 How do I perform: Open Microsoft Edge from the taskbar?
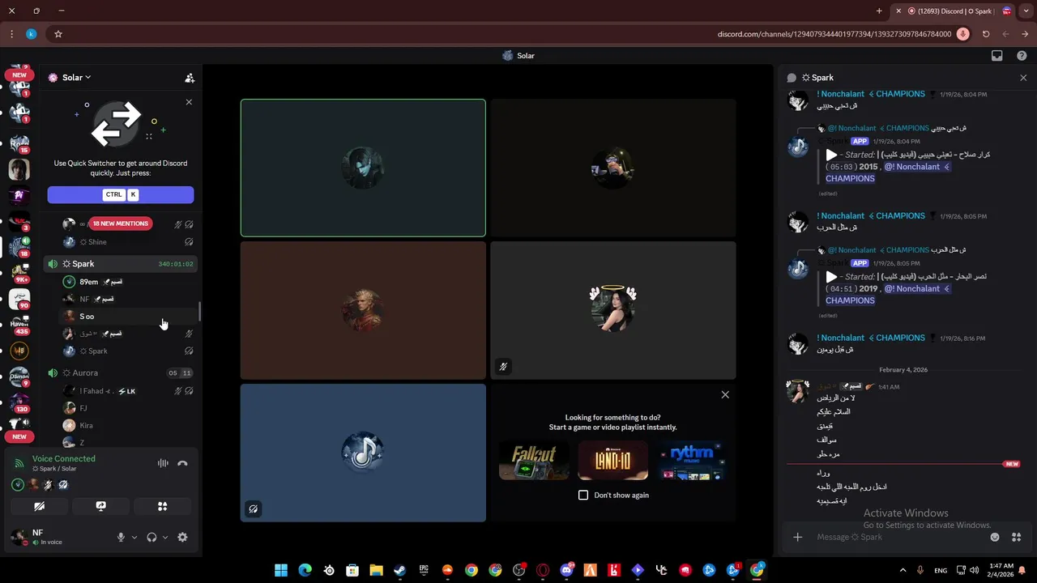pos(305,570)
